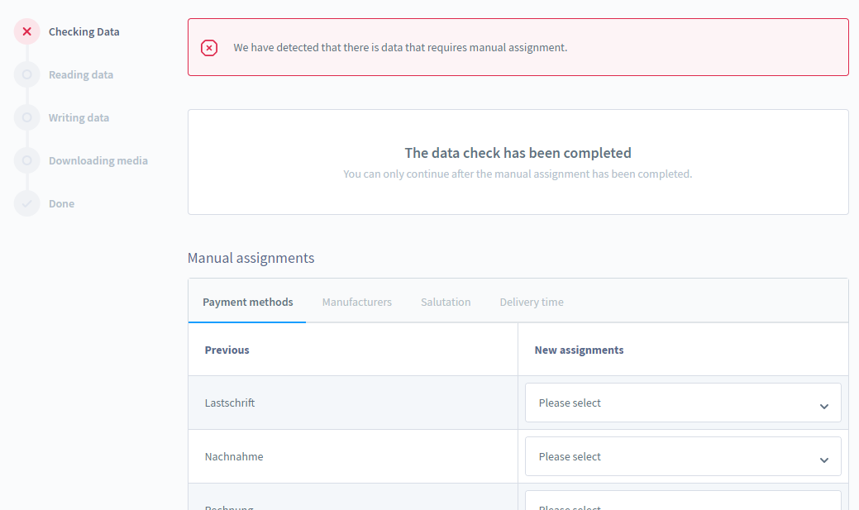This screenshot has width=859, height=510.
Task: Click the manual assignment alert message text
Action: pos(400,48)
